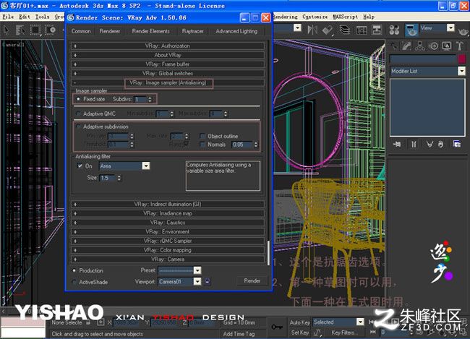Image resolution: width=470 pixels, height=339 pixels.
Task: Switch to the Advanced Lighting tab
Action: pyautogui.click(x=236, y=31)
